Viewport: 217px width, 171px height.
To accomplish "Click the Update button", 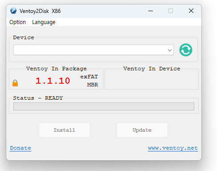I will click(x=142, y=130).
